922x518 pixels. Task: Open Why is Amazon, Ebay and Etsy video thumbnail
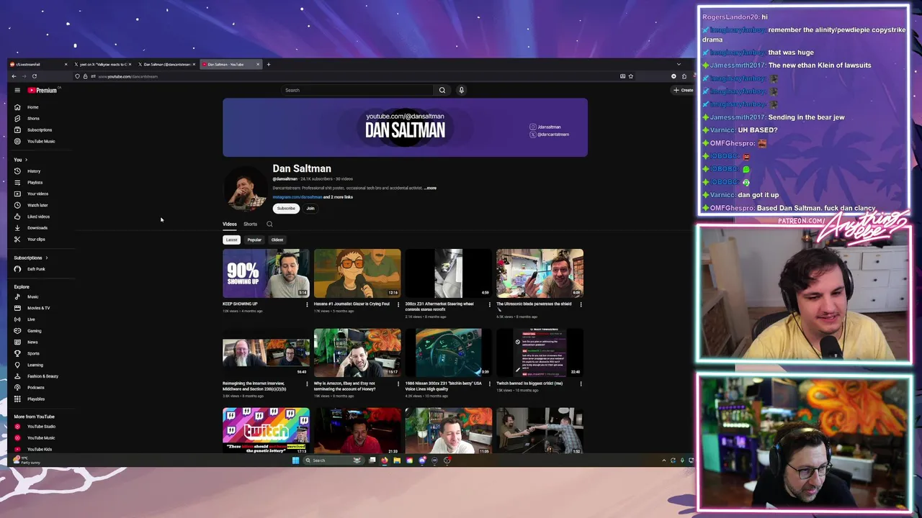pos(357,353)
